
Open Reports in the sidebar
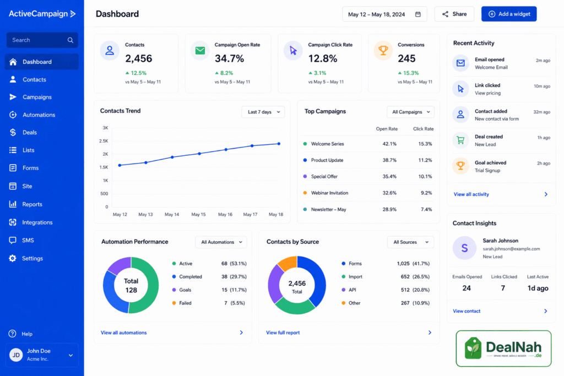tap(42, 204)
